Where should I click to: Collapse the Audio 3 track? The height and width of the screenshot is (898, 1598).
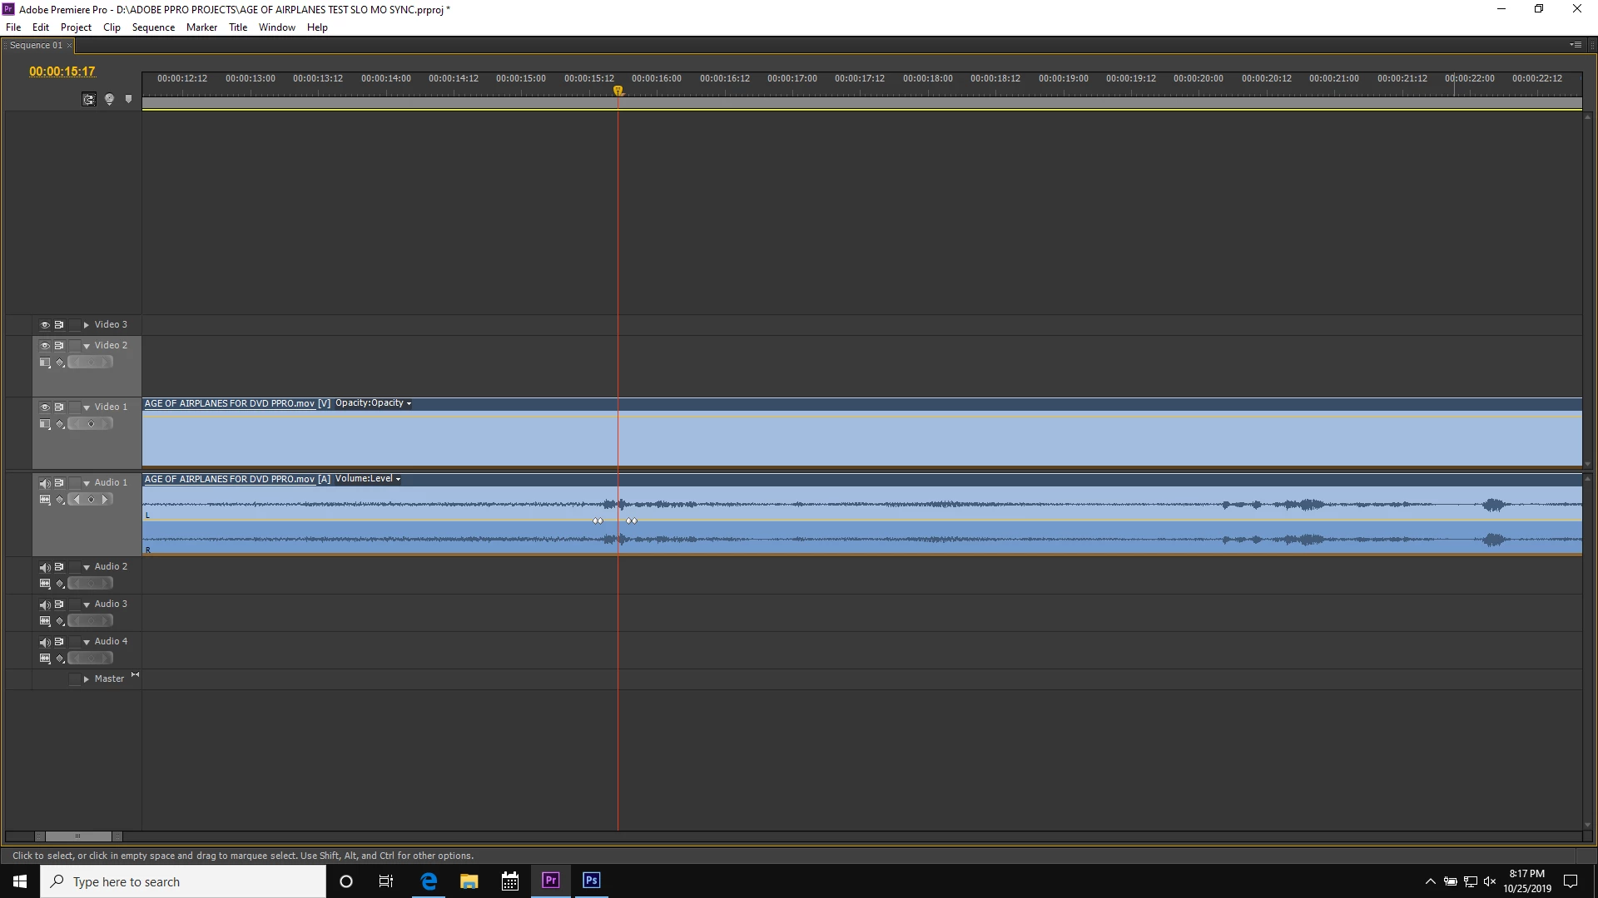[86, 604]
